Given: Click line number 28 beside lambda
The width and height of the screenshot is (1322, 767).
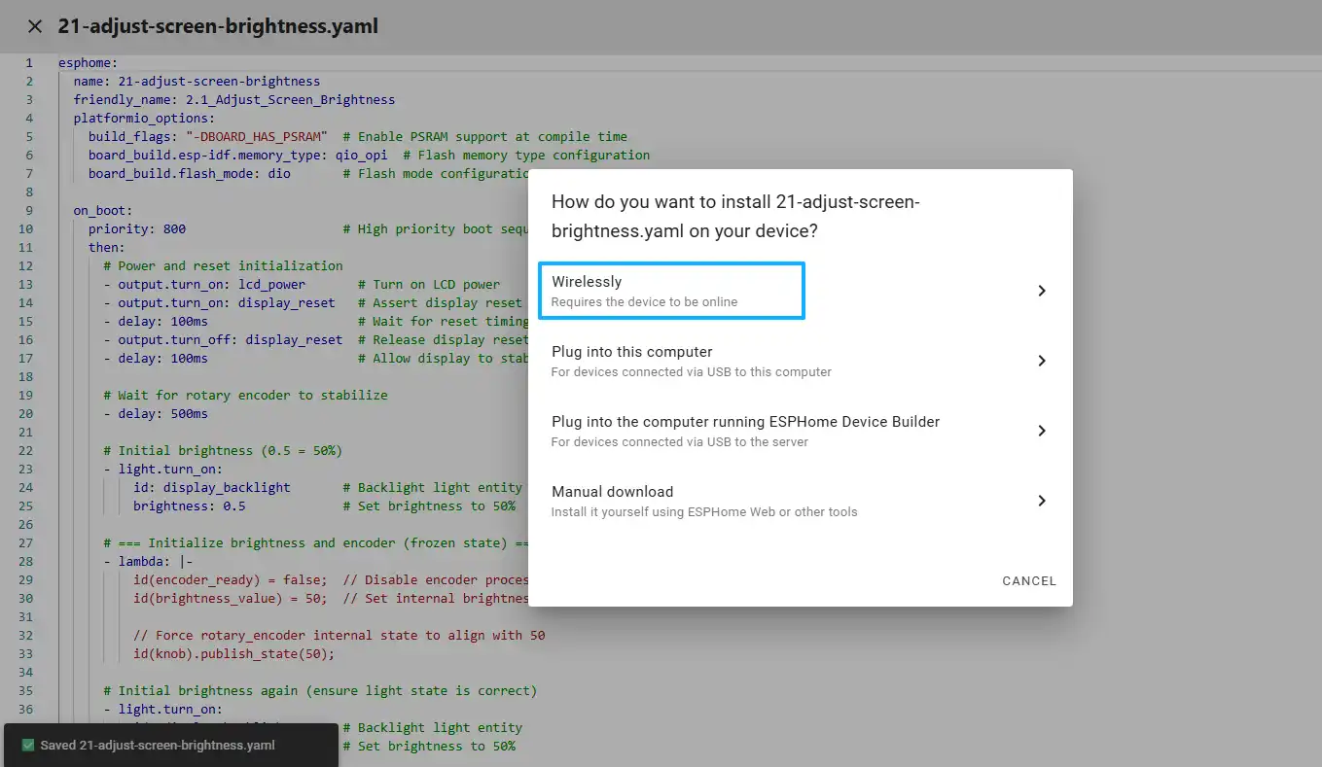Looking at the screenshot, I should 26,561.
